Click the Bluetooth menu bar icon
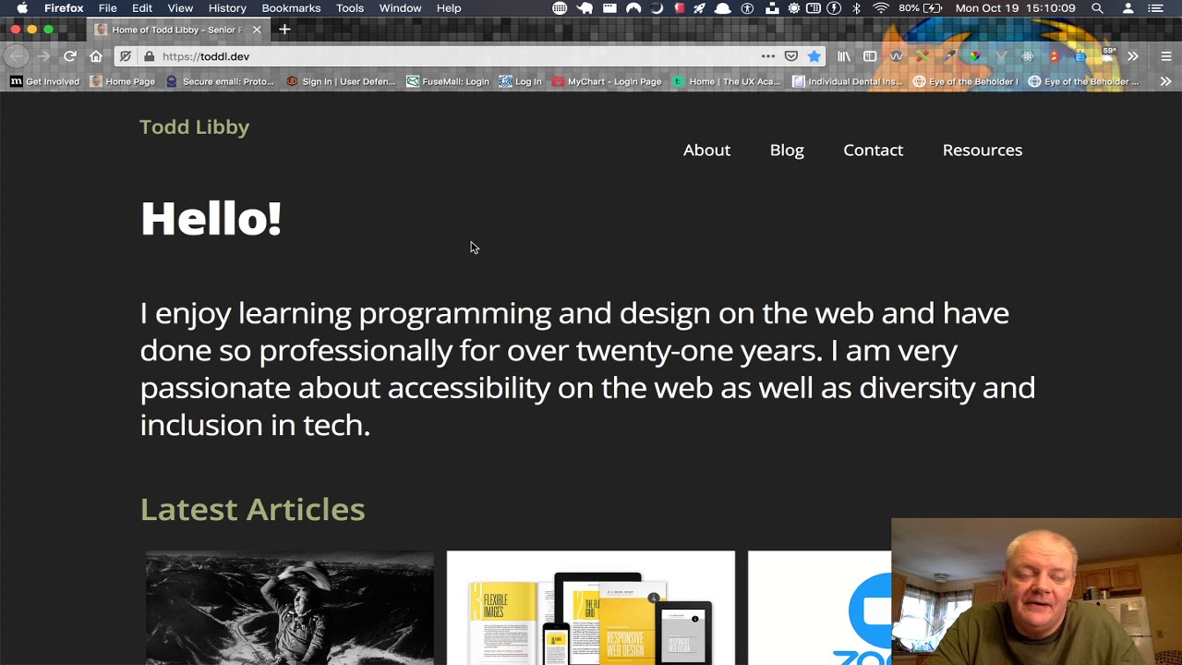Screen dimensions: 1182x665 point(857,8)
